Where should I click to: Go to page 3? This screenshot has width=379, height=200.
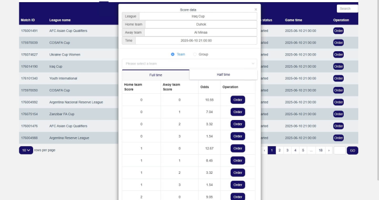click(287, 150)
